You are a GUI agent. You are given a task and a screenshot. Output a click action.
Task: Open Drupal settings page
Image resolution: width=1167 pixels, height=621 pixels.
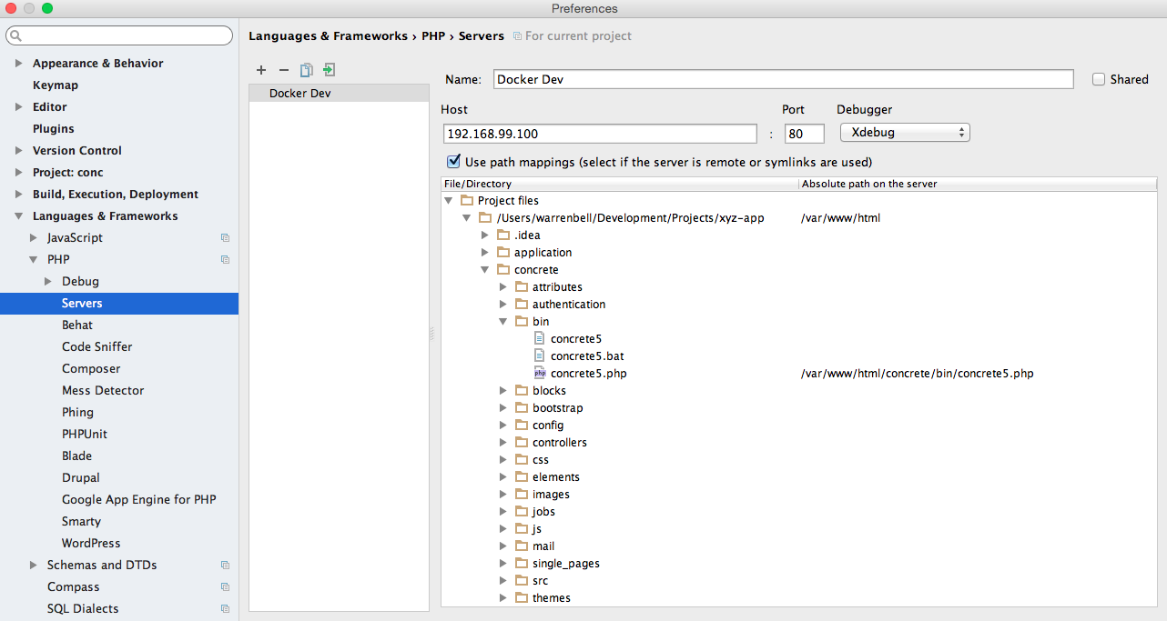81,478
